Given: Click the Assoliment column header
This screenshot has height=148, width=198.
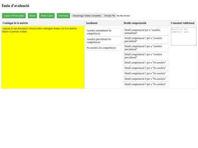Looking at the screenshot, I should click(x=103, y=23).
